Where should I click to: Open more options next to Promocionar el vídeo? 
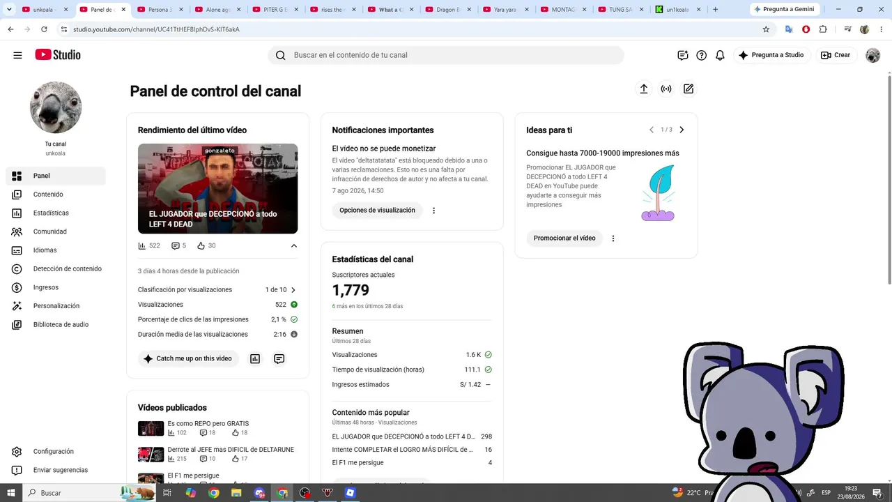(x=613, y=238)
